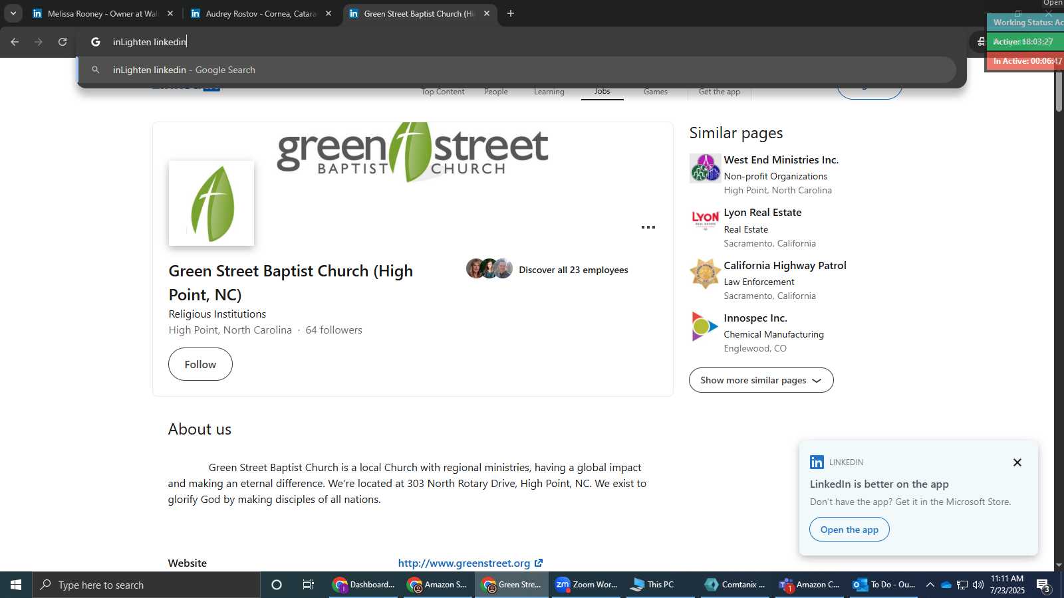
Task: Click the LinkedIn logo in the popup
Action: click(817, 462)
